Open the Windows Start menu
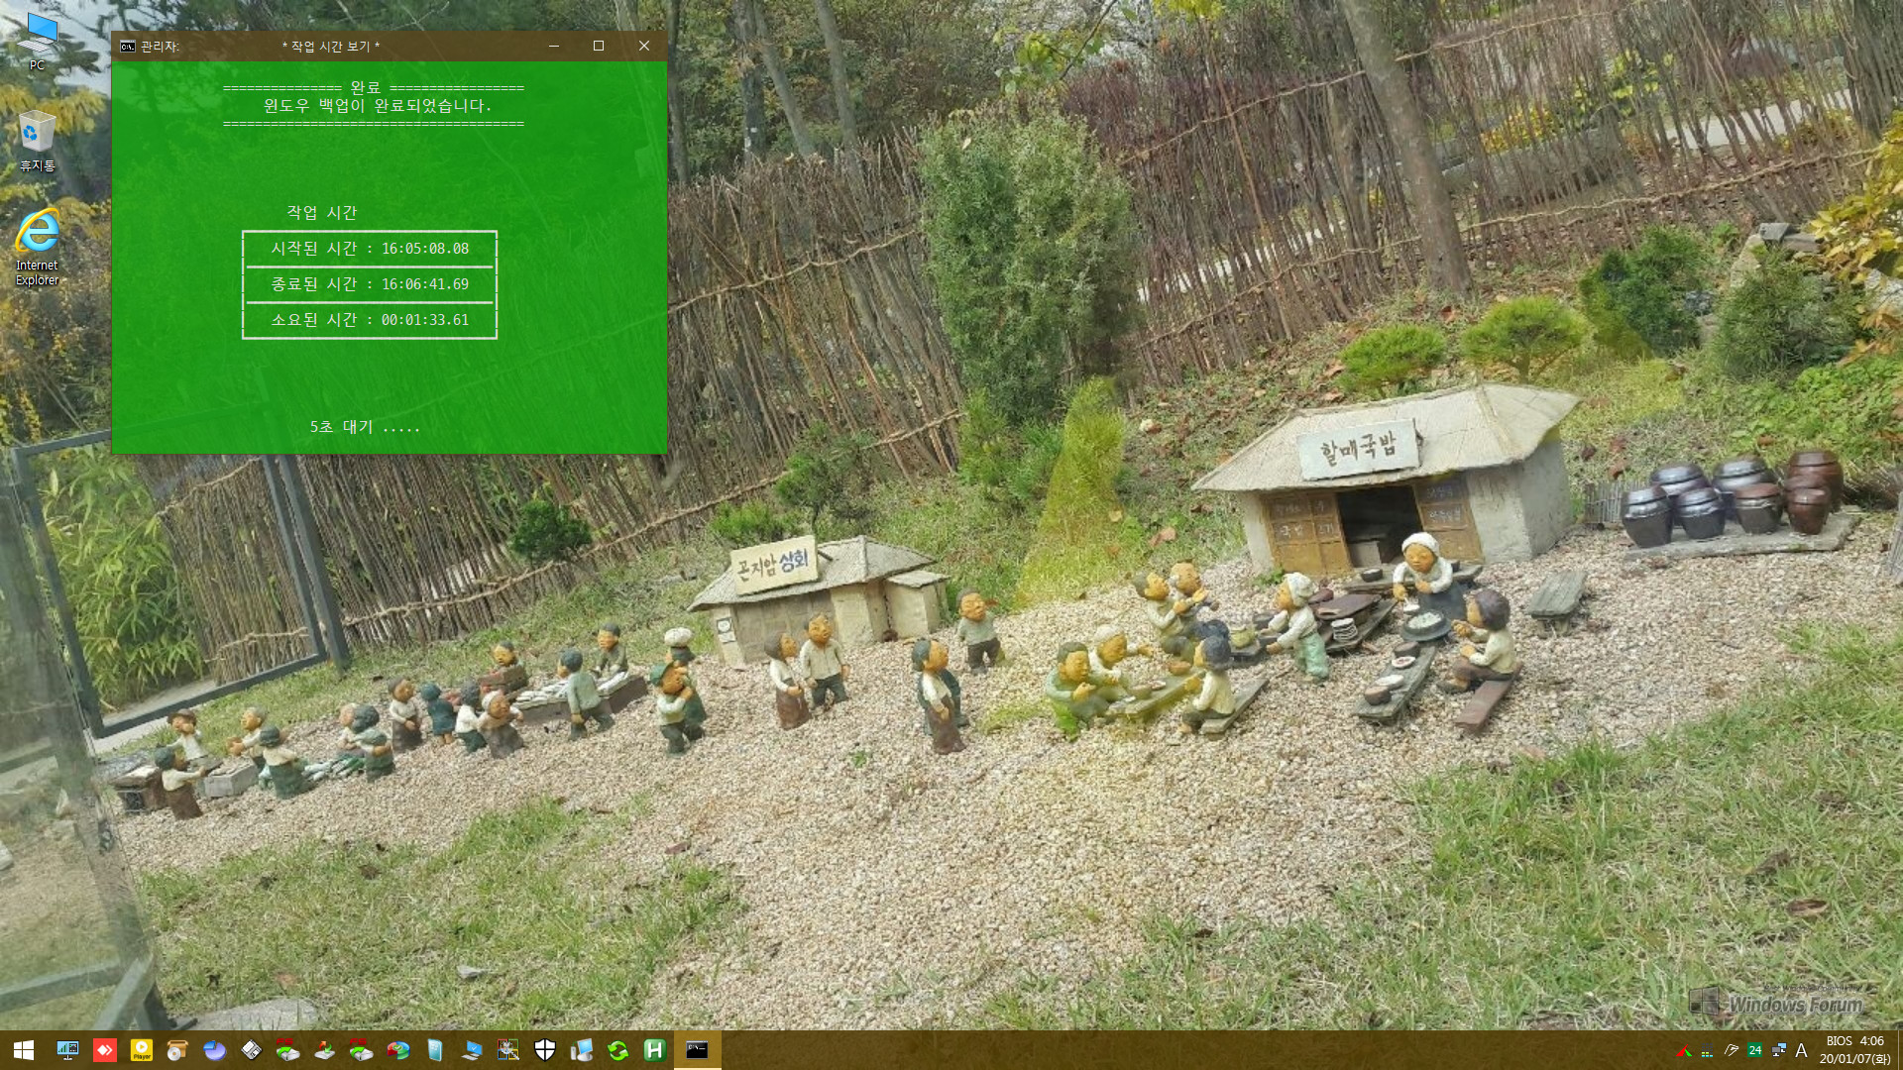The image size is (1903, 1070). [x=24, y=1050]
